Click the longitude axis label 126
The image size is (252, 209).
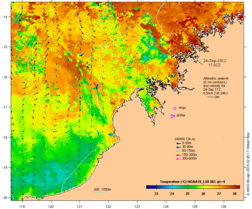tap(223, 207)
